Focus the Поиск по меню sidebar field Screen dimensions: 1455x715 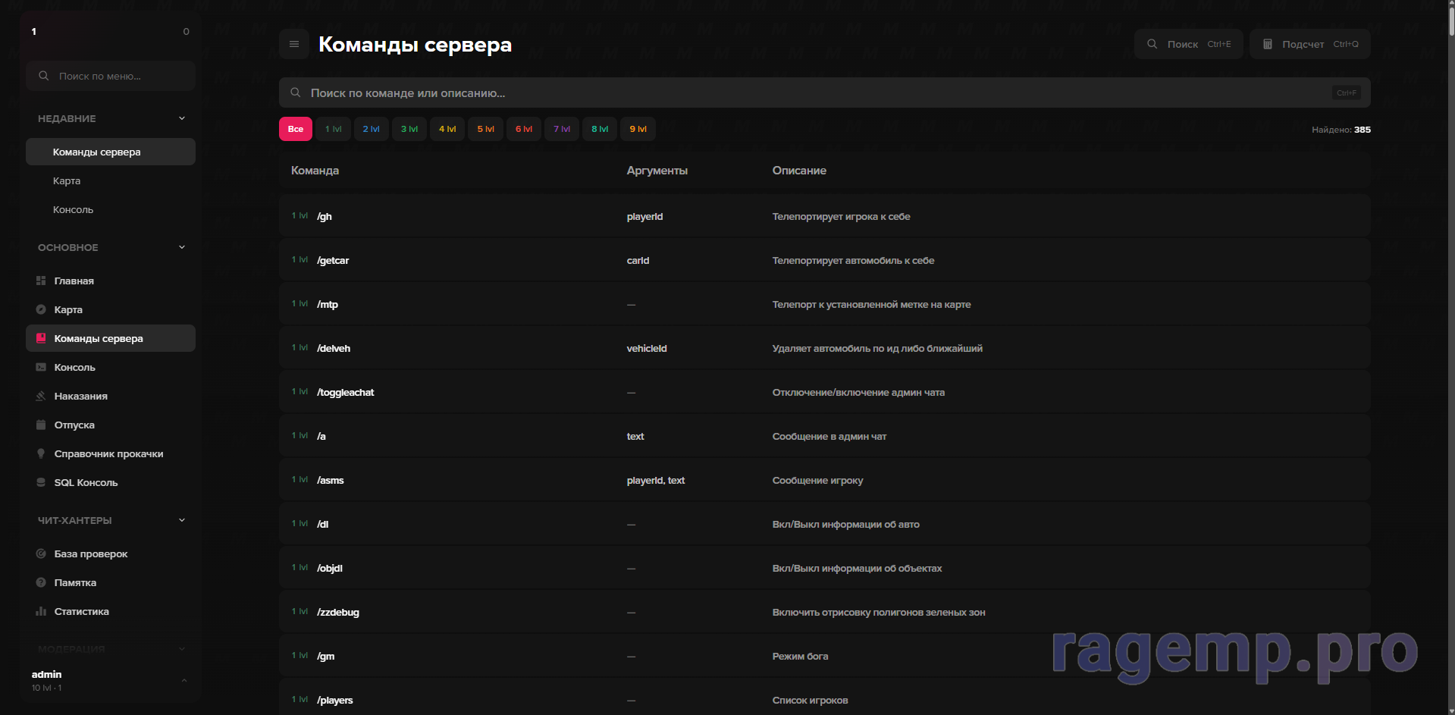tap(111, 76)
